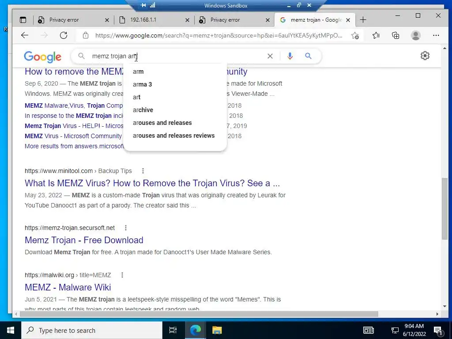Image resolution: width=452 pixels, height=339 pixels.
Task: Go to the Google homepage logo
Action: 42,57
